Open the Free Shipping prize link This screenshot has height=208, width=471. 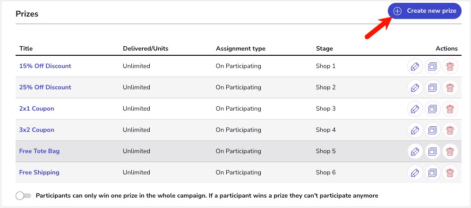click(x=39, y=173)
